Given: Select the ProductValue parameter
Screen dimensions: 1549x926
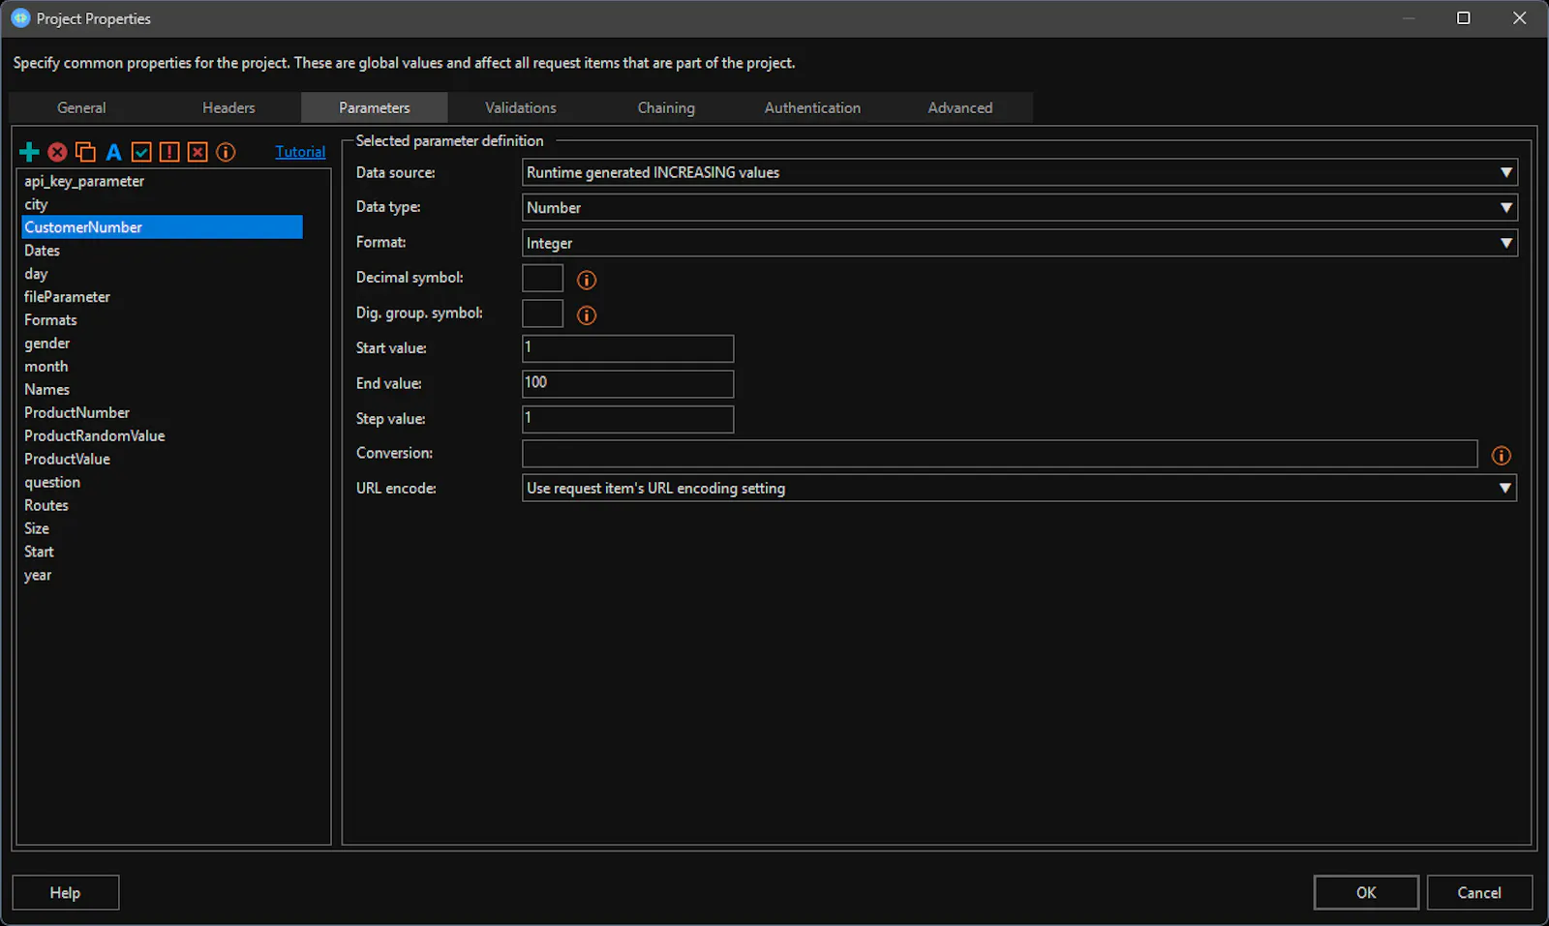Looking at the screenshot, I should tap(162, 460).
